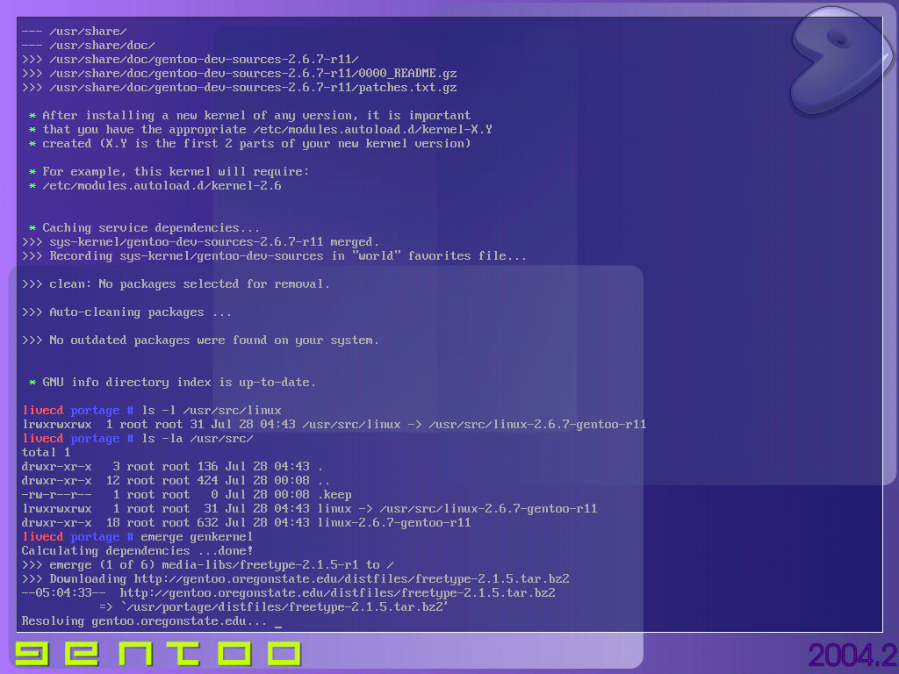The height and width of the screenshot is (674, 899).
Task: Select the line ending 'patches.txt.gz'
Action: coord(240,88)
